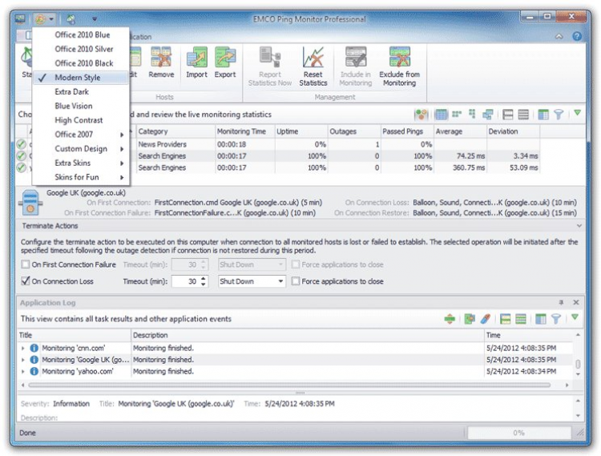Collapse the Terminate Actions section
The height and width of the screenshot is (456, 601).
click(579, 226)
